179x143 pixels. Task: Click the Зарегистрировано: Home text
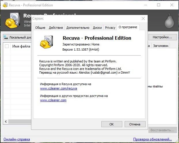click(81, 44)
